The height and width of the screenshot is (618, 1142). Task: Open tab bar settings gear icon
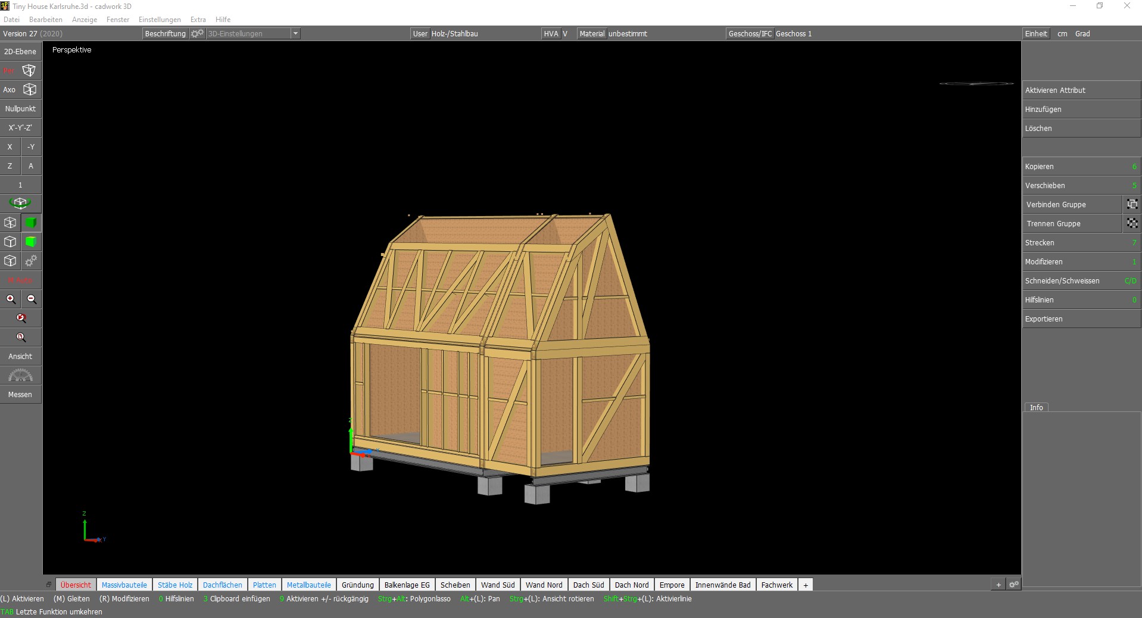pyautogui.click(x=1013, y=585)
